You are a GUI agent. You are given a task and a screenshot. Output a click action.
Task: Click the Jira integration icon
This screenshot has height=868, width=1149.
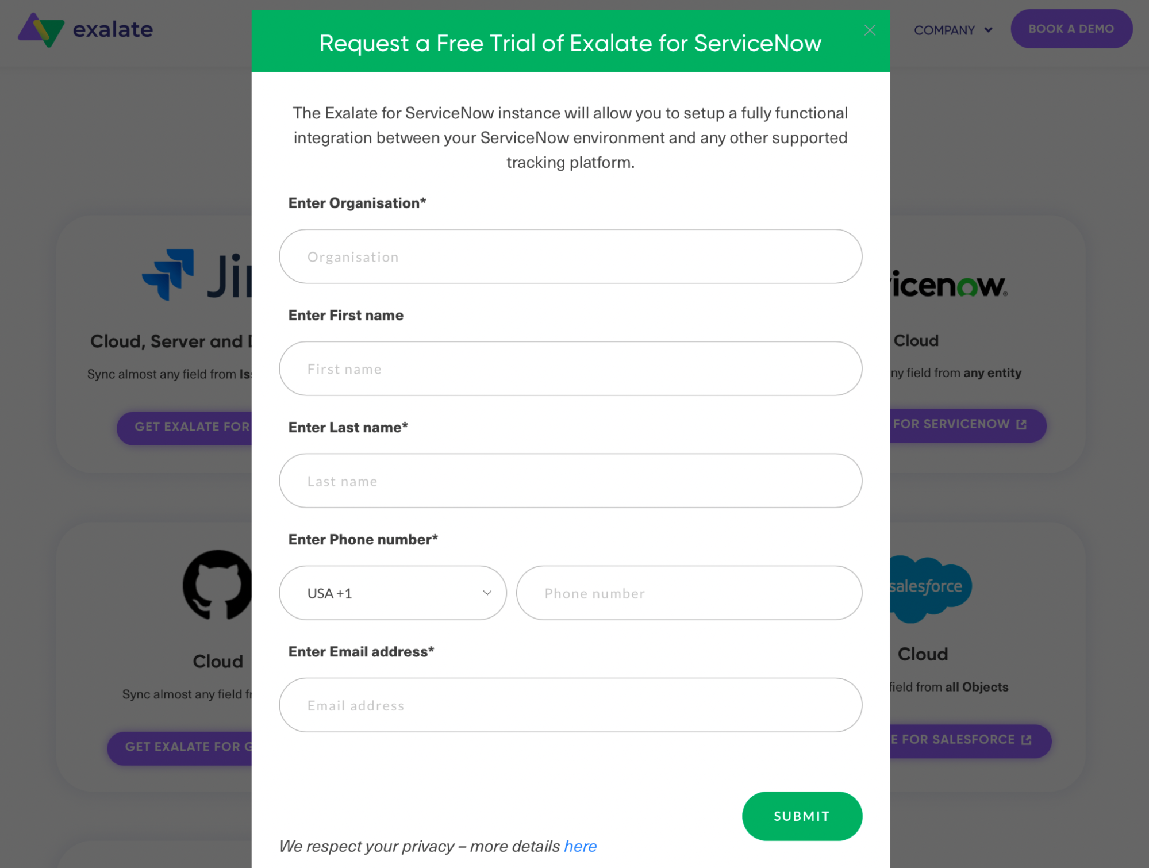click(x=169, y=274)
